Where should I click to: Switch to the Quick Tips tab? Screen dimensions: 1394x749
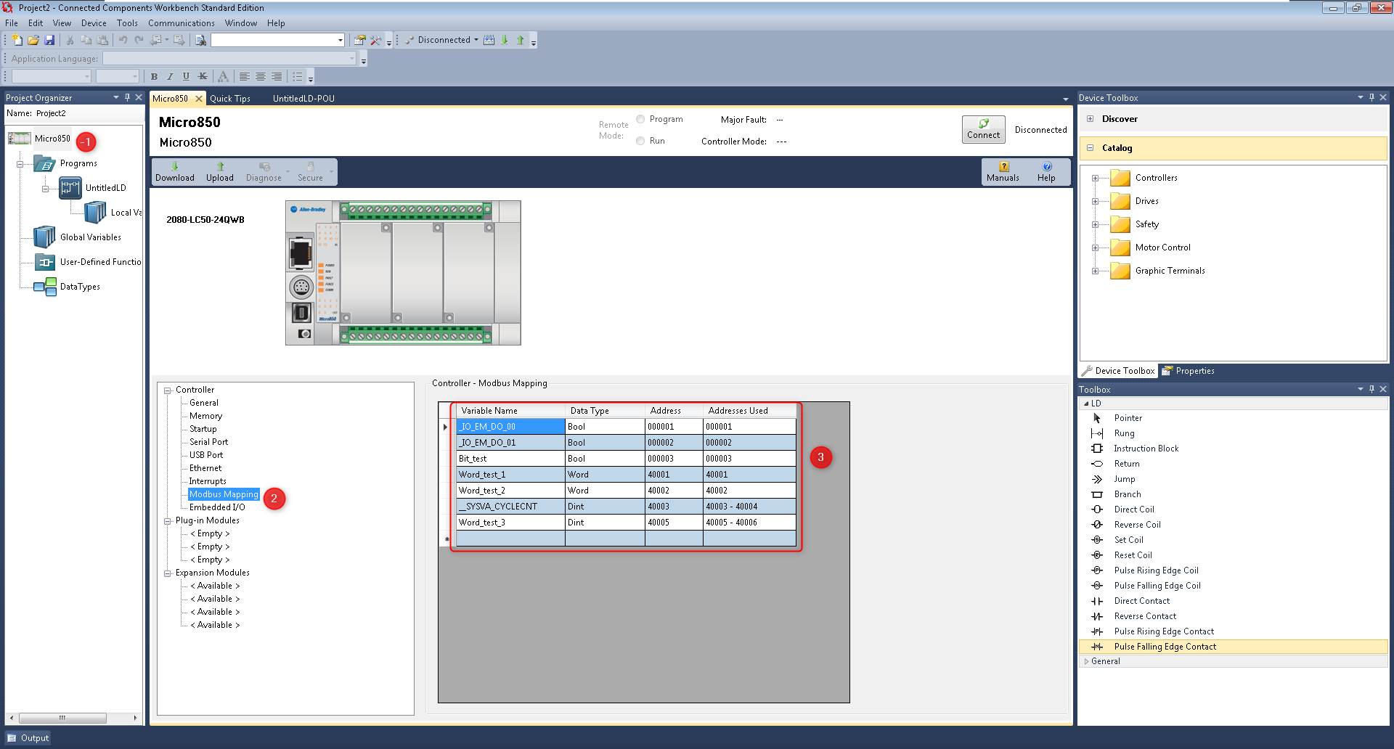click(230, 99)
